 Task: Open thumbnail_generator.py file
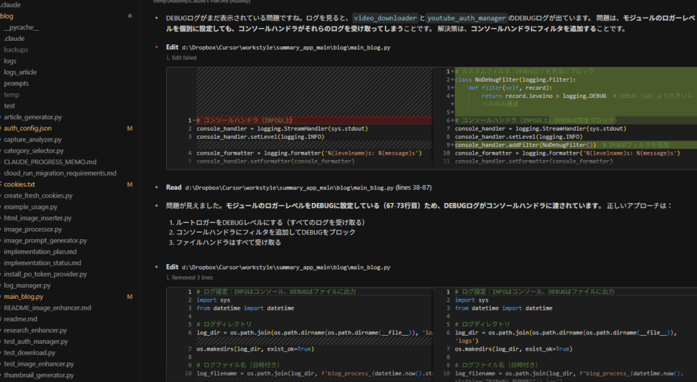click(39, 375)
